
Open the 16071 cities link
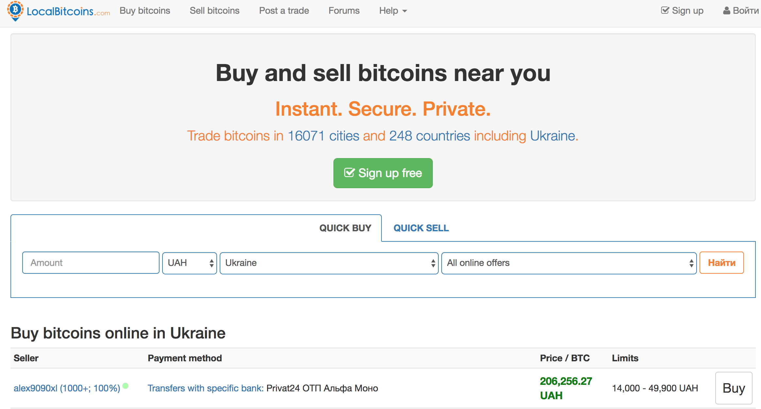[x=323, y=136]
